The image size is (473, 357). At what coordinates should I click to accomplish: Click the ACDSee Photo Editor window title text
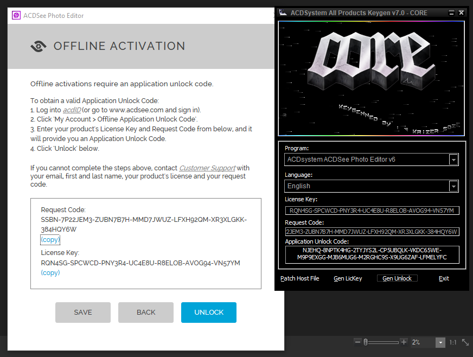[53, 16]
